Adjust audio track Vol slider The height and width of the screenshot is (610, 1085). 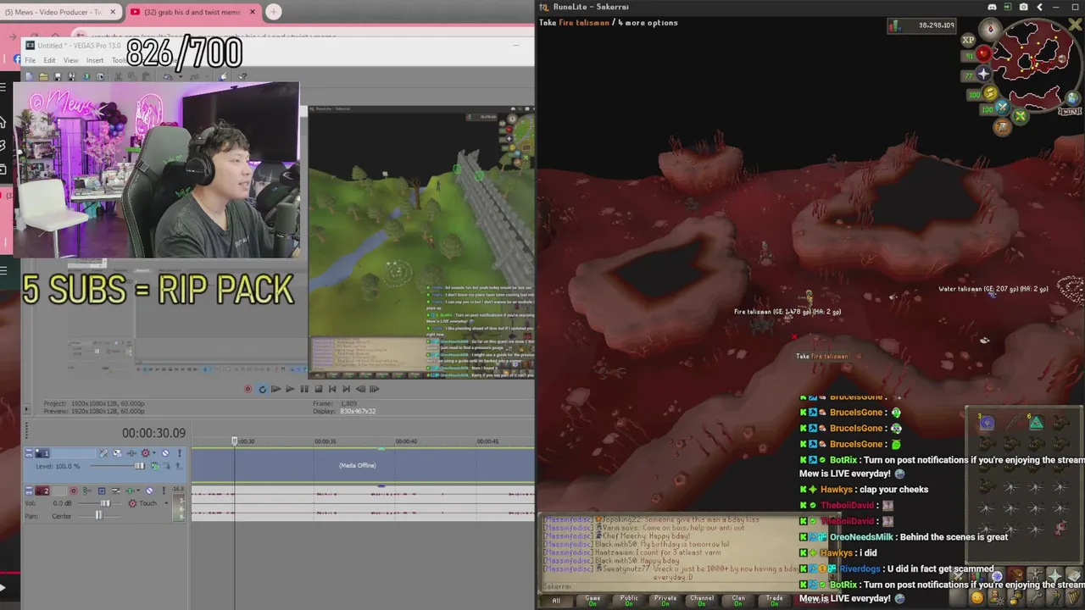104,503
